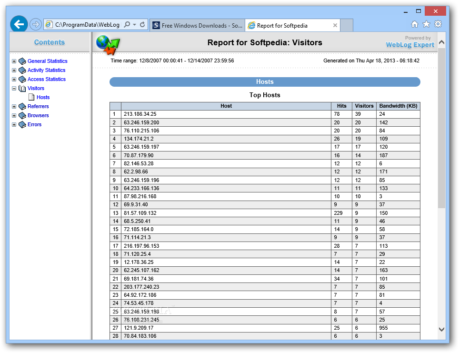Expand the Errors tree node
This screenshot has height=353, width=459.
[x=14, y=125]
